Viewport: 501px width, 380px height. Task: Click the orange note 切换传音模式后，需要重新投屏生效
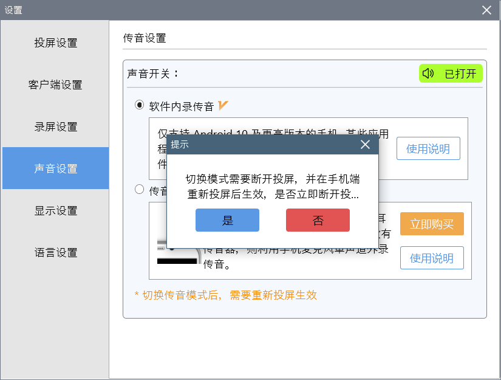click(225, 295)
